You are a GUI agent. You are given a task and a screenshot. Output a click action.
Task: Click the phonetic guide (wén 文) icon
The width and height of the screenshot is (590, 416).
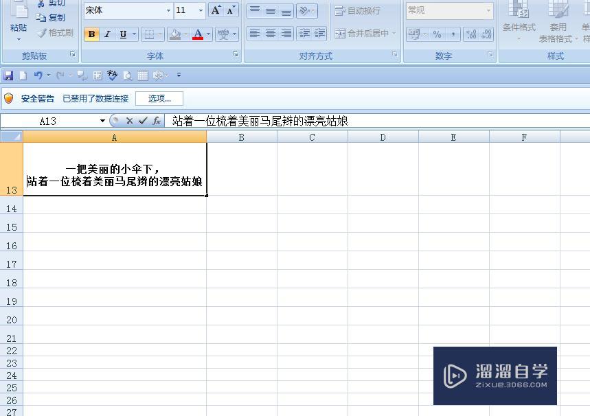223,34
